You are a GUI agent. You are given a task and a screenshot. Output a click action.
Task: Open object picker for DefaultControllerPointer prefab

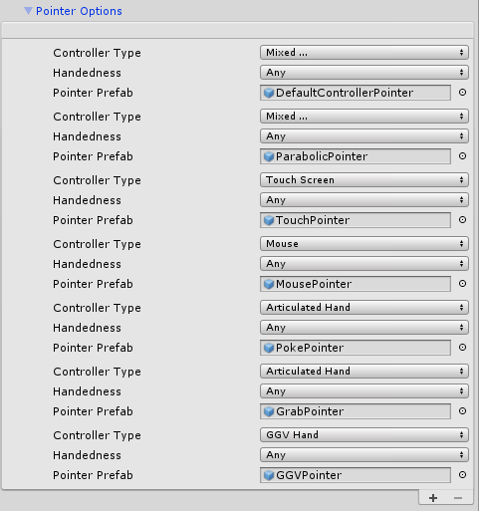[462, 93]
